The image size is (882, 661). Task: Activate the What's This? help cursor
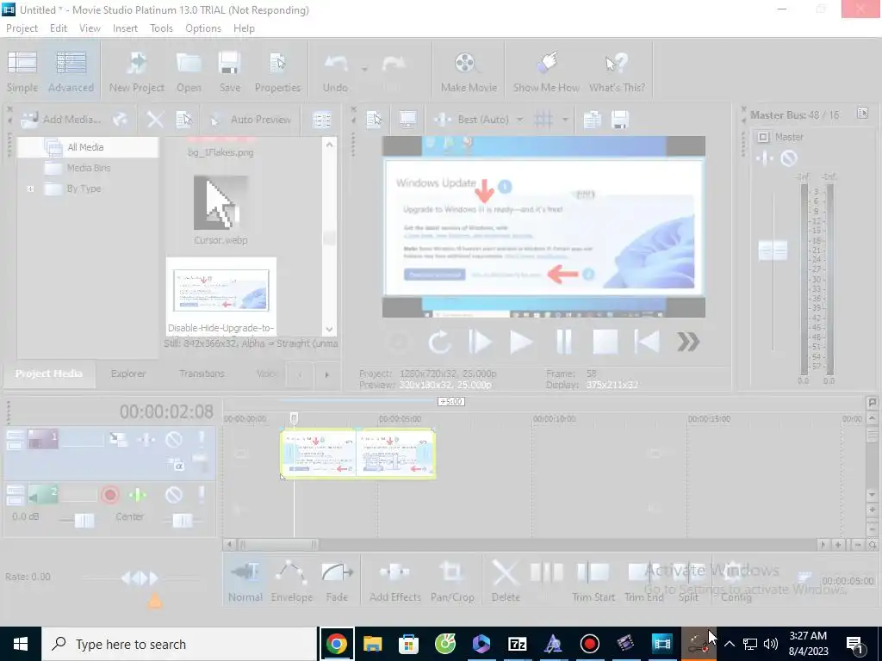click(x=617, y=71)
